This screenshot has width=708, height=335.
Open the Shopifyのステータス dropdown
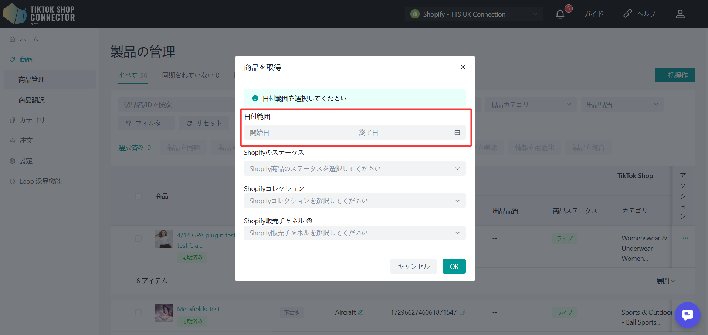(354, 169)
